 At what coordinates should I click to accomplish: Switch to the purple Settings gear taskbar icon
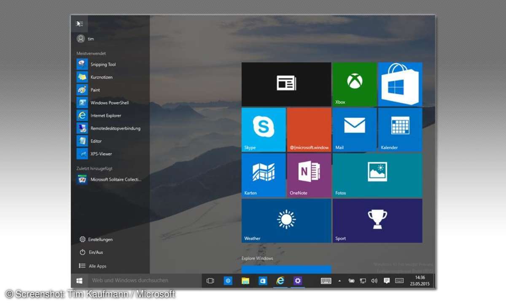[x=298, y=281]
